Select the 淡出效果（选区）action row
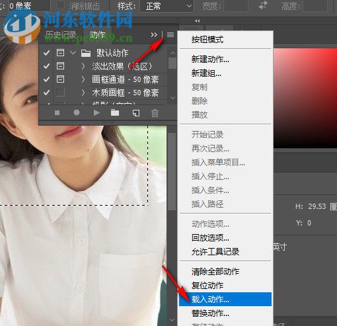This screenshot has height=326, width=337. coord(122,66)
